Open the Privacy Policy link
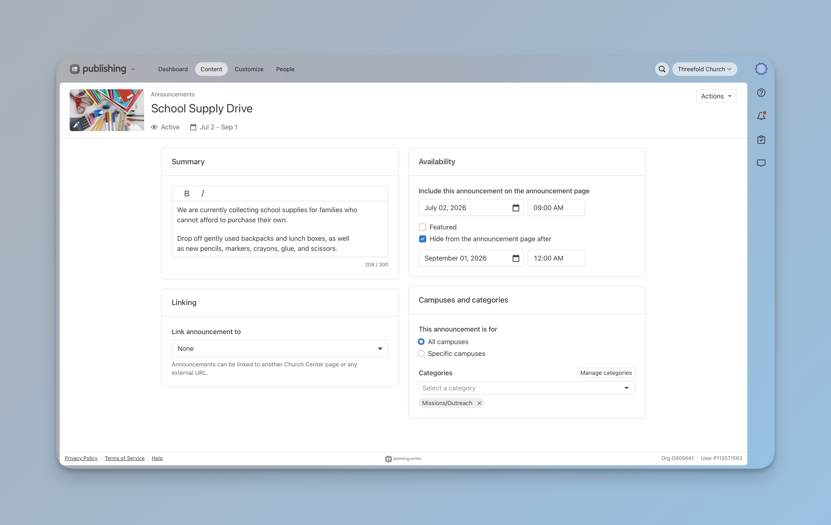The image size is (831, 525). 81,458
